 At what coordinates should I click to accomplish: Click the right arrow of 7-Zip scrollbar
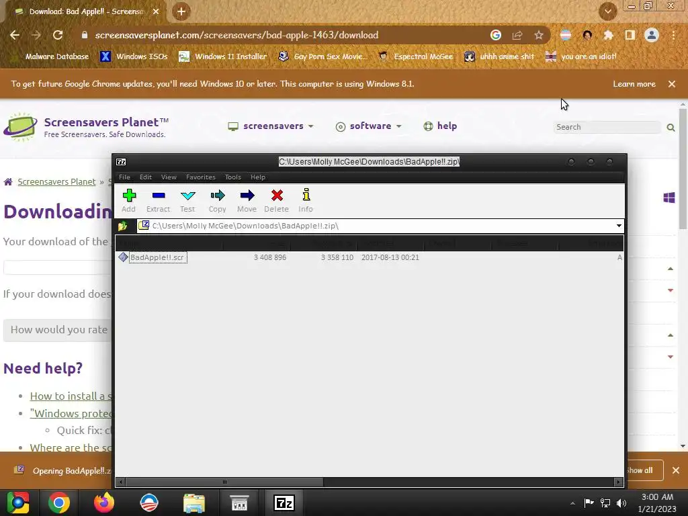point(618,482)
